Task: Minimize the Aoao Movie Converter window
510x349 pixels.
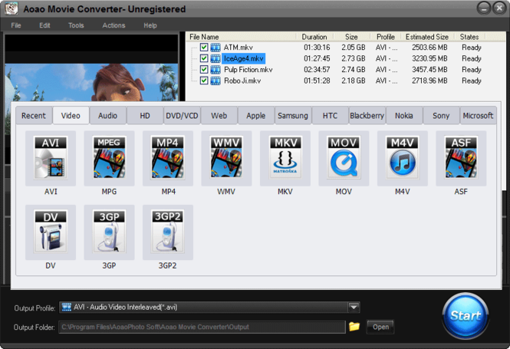Action: pyautogui.click(x=484, y=8)
